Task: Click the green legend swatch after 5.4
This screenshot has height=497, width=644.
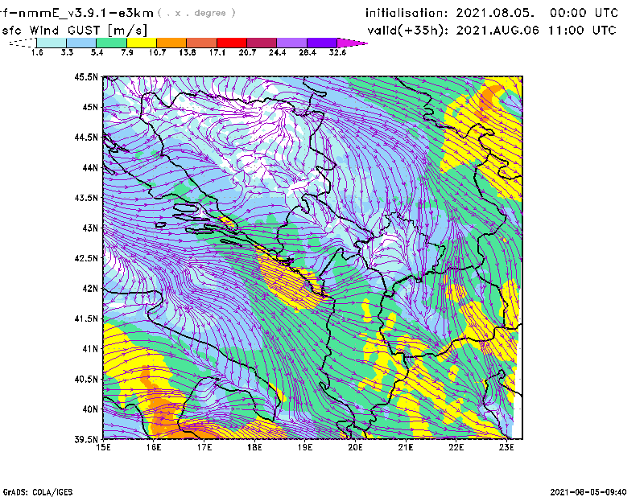Action: click(x=111, y=43)
